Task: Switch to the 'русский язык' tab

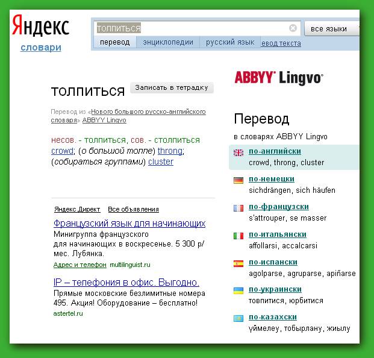Action: click(230, 42)
